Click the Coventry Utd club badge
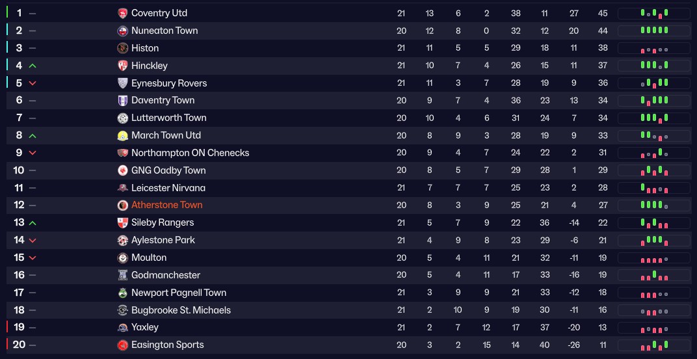 pos(123,13)
